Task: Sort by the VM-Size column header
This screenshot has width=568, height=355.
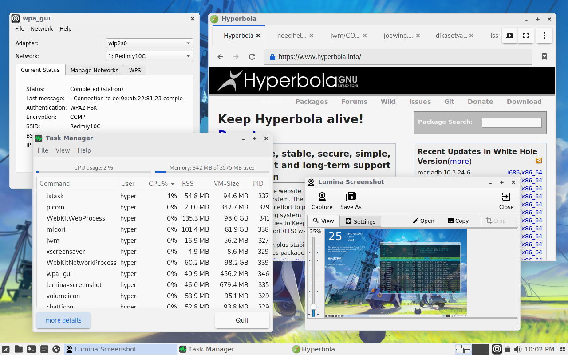Action: (230, 184)
